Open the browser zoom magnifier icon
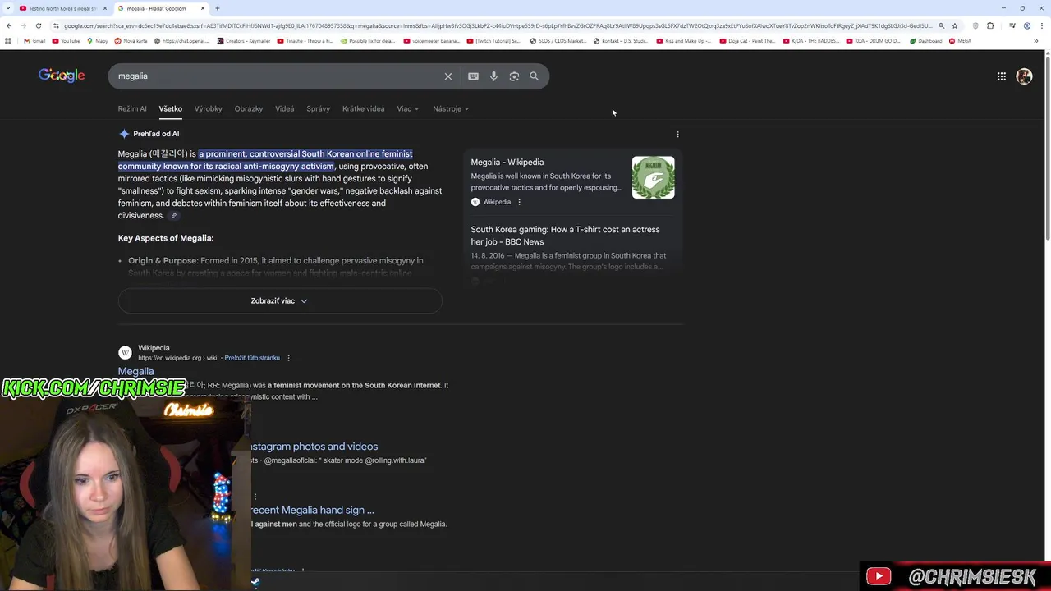Screen dimensions: 1051x591 tap(941, 25)
